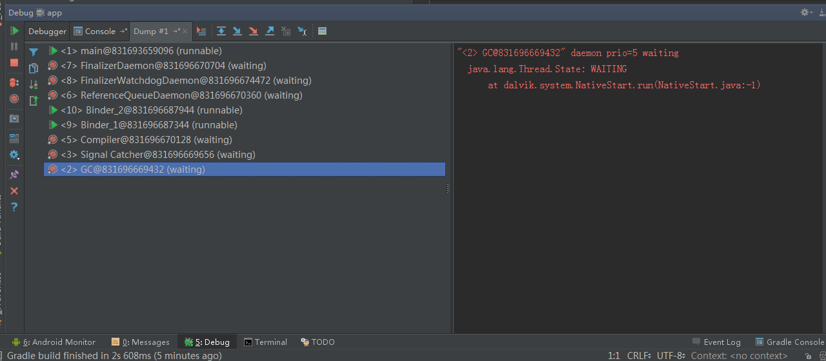826x361 pixels.
Task: Click the camera thread dump icon
Action: click(x=14, y=119)
